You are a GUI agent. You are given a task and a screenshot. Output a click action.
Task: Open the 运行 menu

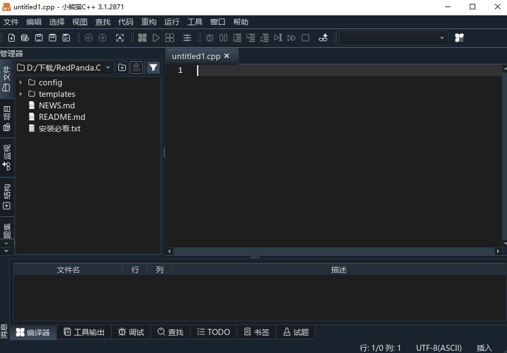pos(171,22)
